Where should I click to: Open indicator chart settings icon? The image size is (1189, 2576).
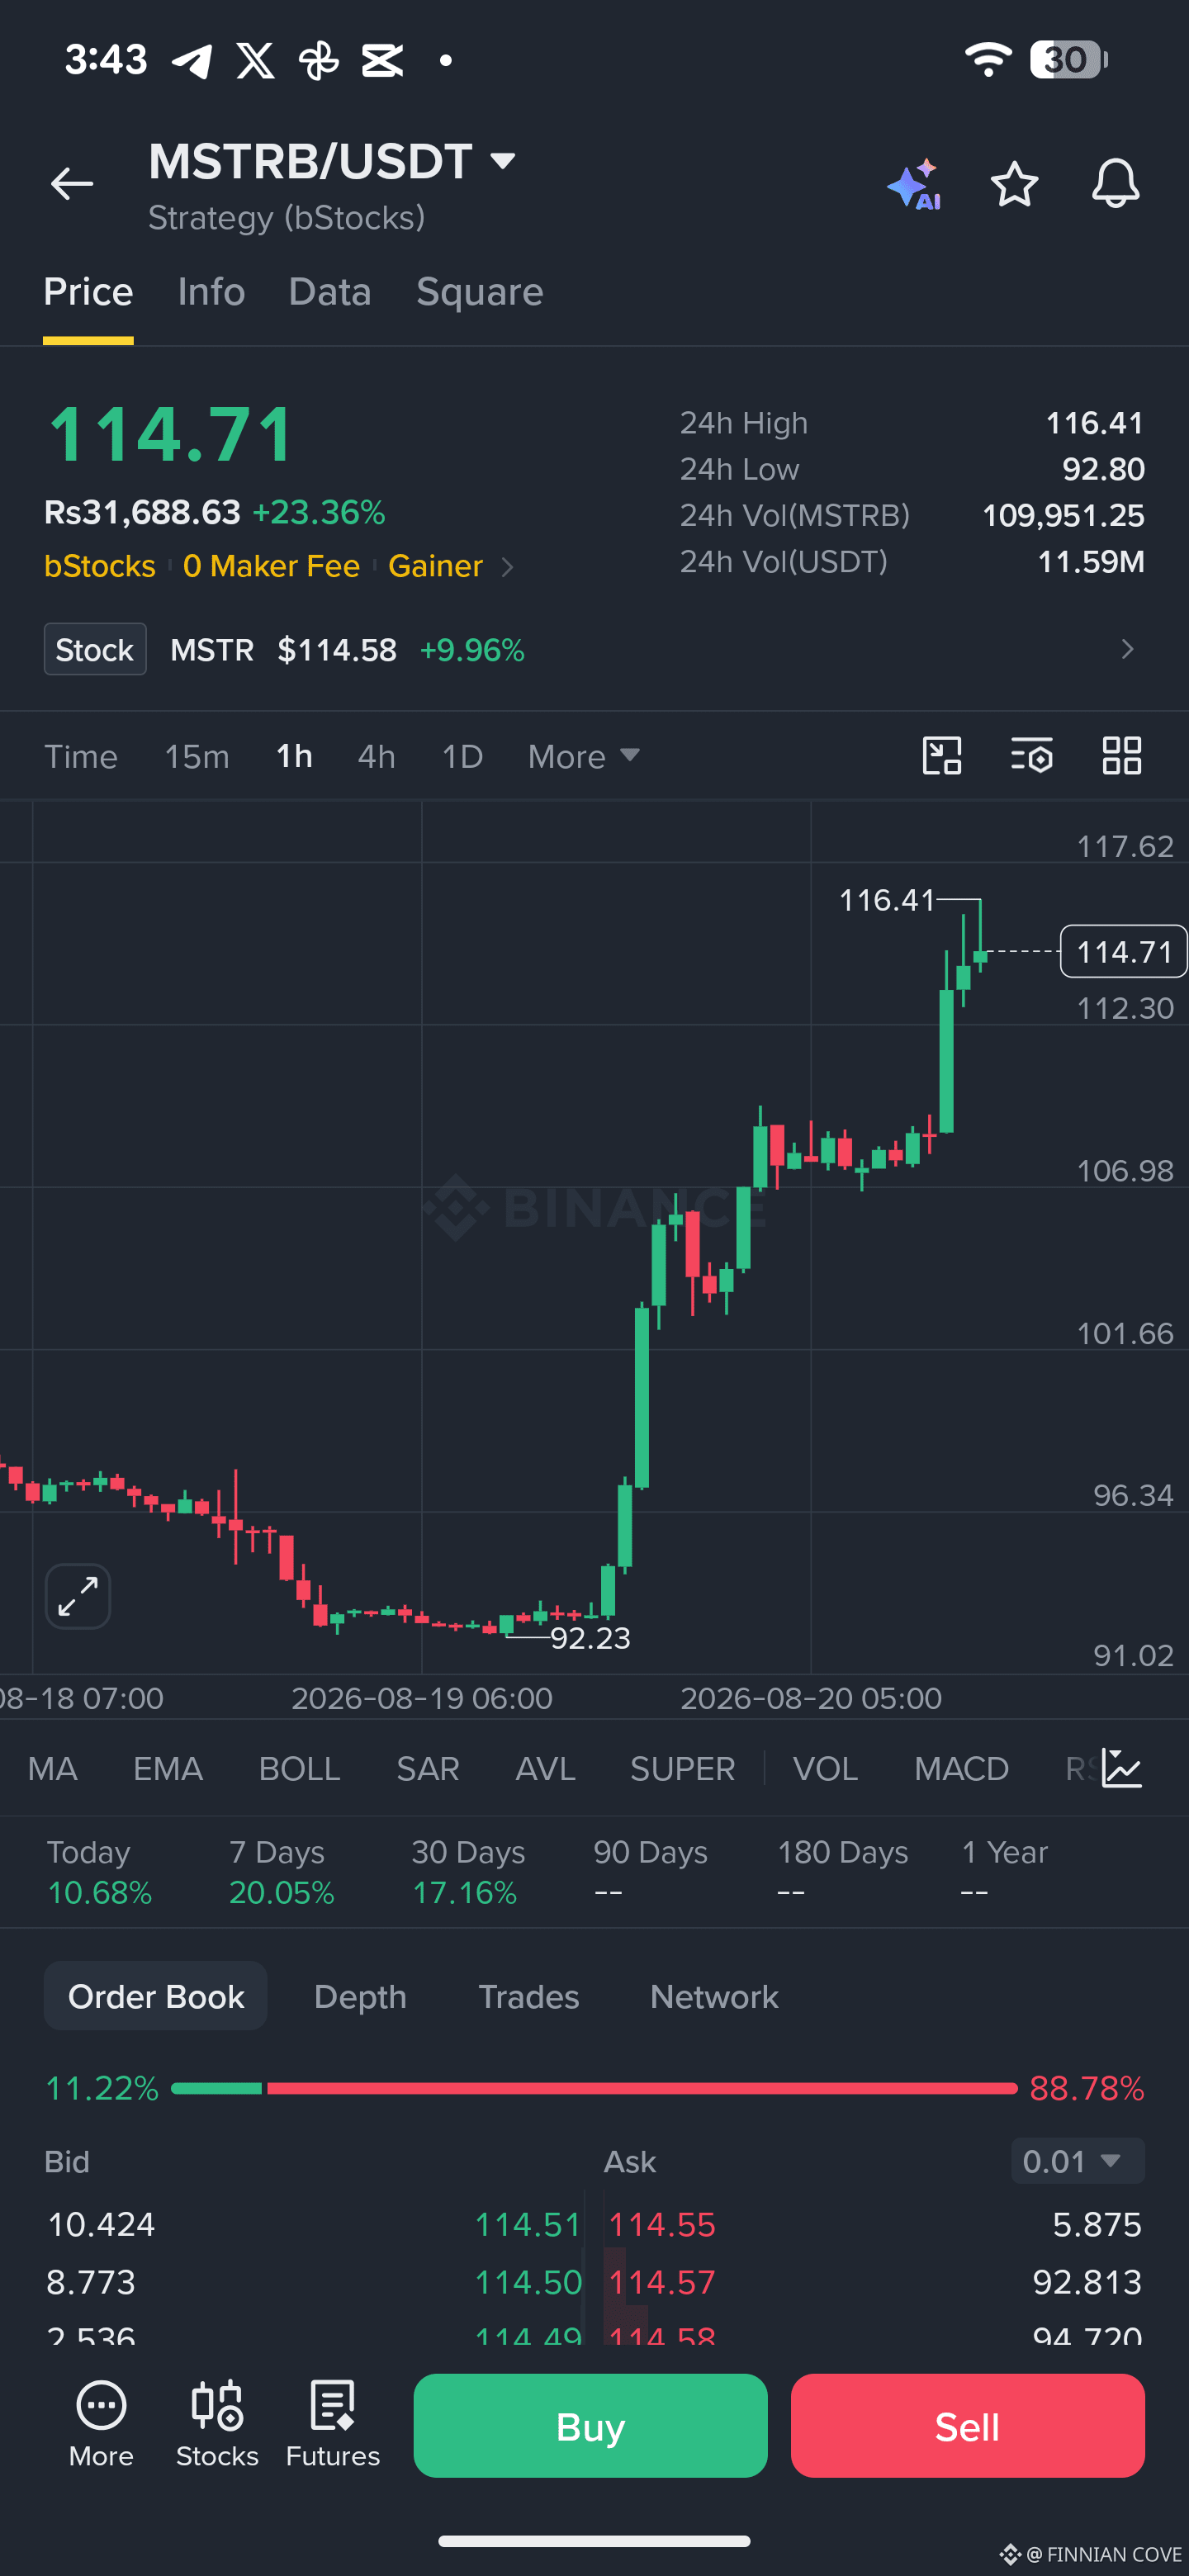pos(1122,1768)
